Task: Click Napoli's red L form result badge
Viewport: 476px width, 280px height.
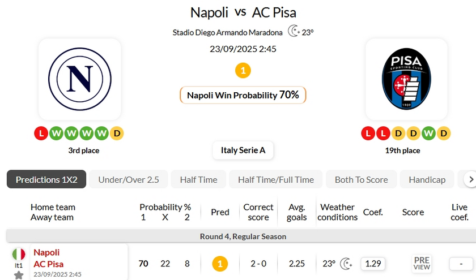Action: (x=41, y=133)
